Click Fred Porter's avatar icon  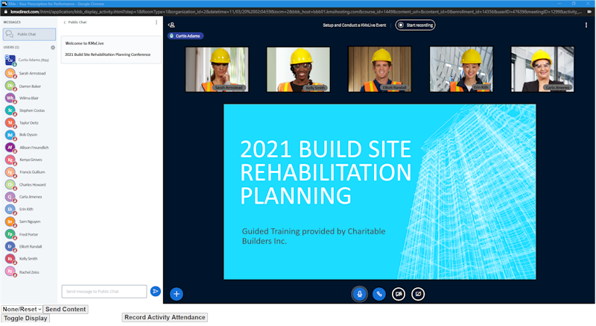[10, 234]
